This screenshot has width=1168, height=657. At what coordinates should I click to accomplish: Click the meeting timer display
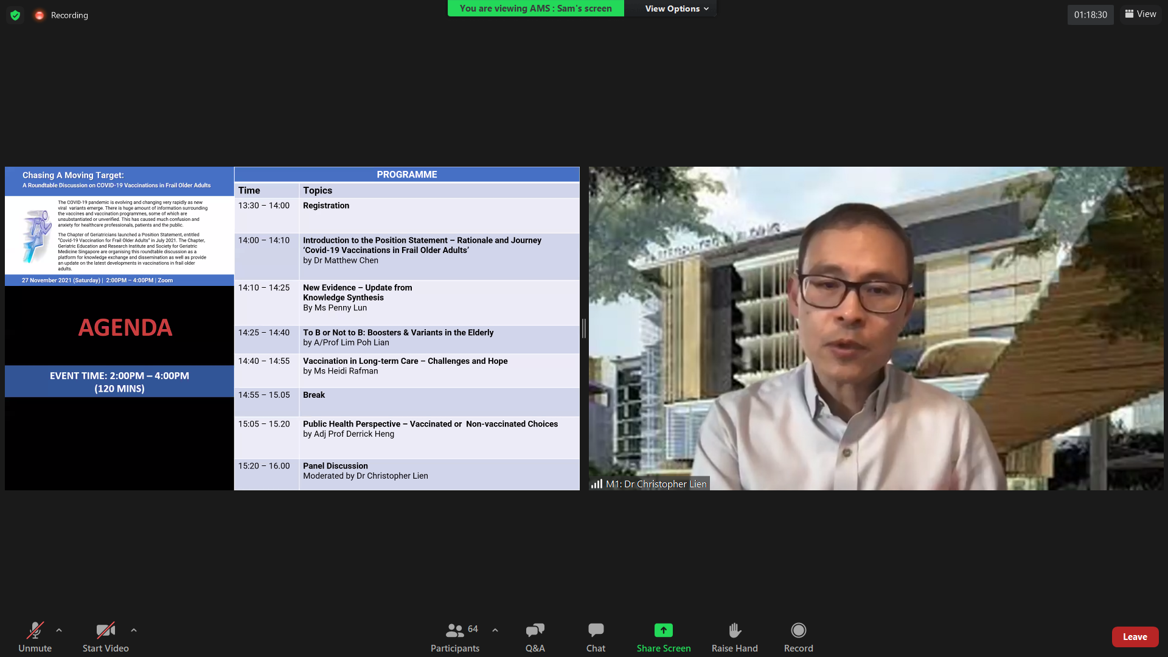(1090, 15)
